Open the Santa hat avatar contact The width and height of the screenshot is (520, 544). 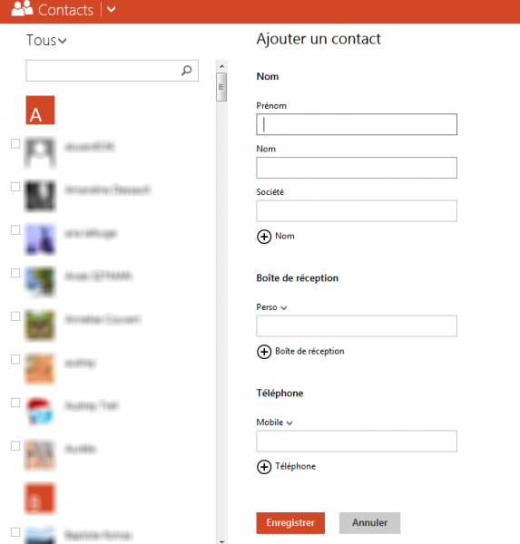pos(40,412)
